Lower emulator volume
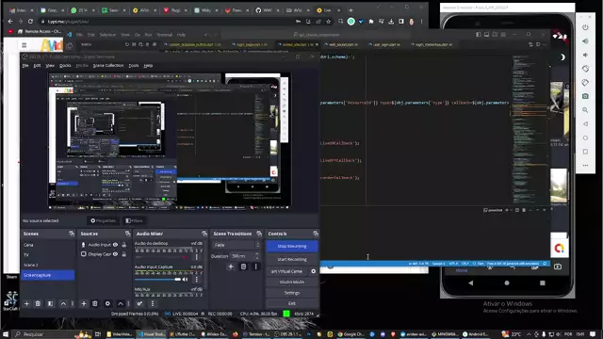This screenshot has height=339, width=603. tap(585, 55)
